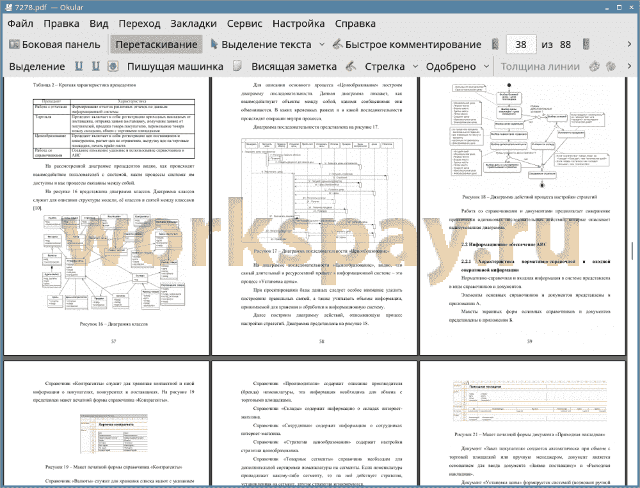Select the wavy underline annotation icon
This screenshot has height=488, width=640.
(x=95, y=66)
